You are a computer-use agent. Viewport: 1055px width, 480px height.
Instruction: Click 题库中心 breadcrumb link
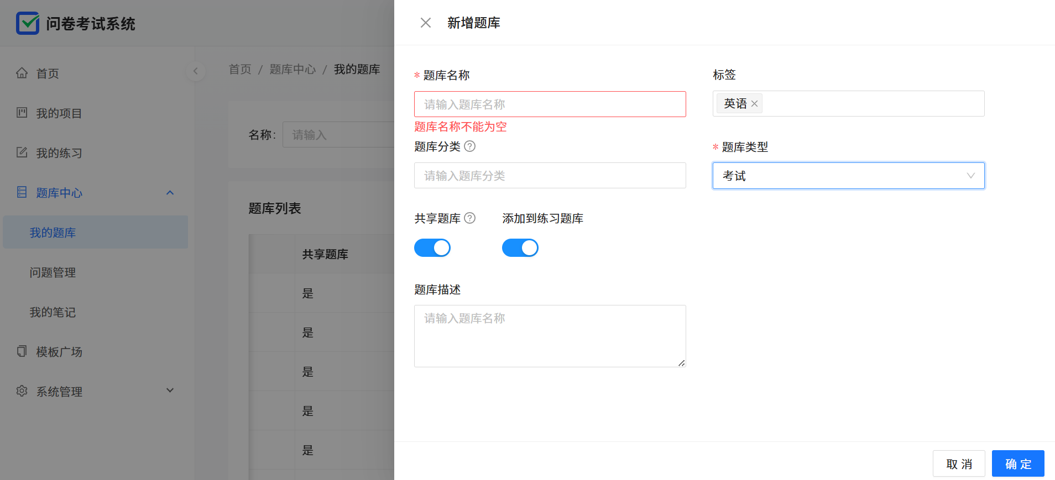(293, 70)
